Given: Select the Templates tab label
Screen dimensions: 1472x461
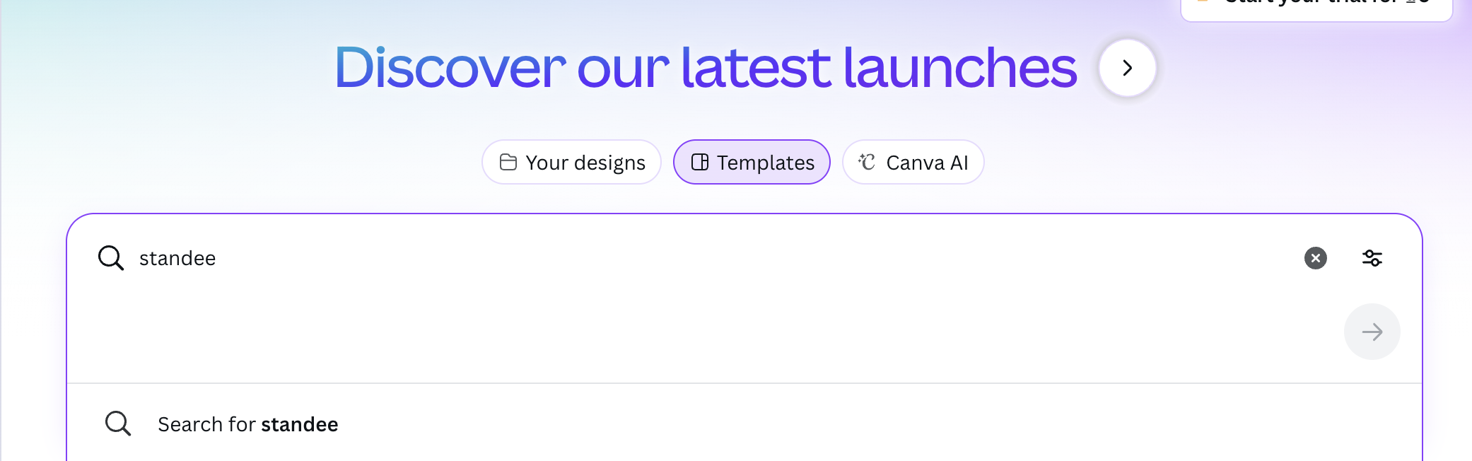Looking at the screenshot, I should point(765,163).
